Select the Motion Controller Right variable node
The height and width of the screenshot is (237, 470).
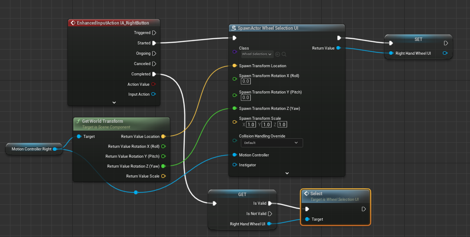(x=32, y=149)
